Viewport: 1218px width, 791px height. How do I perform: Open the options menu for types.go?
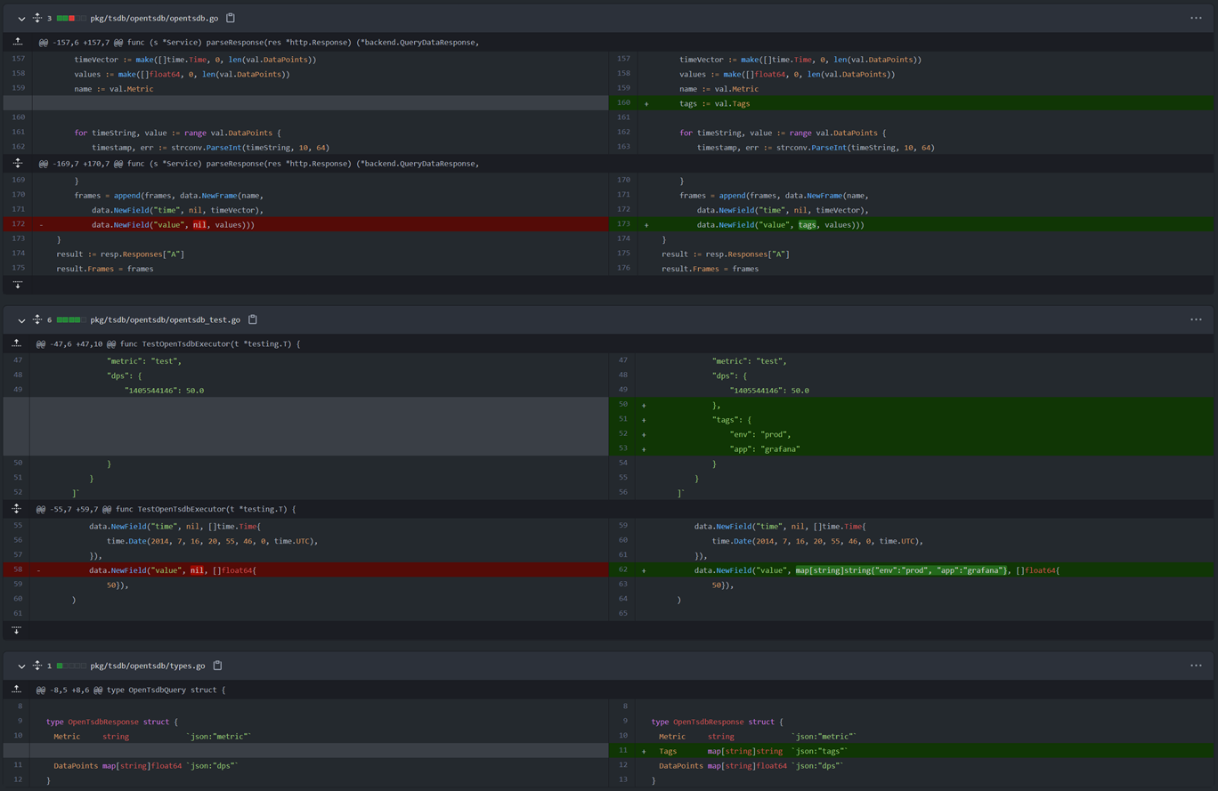click(1197, 665)
